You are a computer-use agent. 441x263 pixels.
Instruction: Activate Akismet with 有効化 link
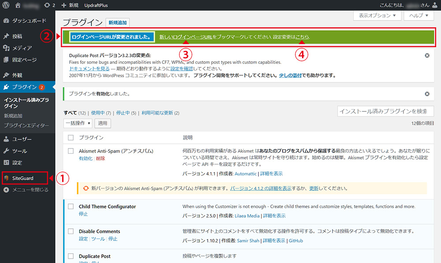pyautogui.click(x=86, y=159)
